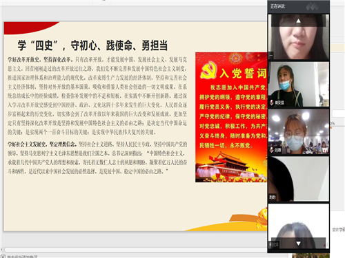Select the third participant wearing glasses
345x258 pixels.
pyautogui.click(x=299, y=131)
